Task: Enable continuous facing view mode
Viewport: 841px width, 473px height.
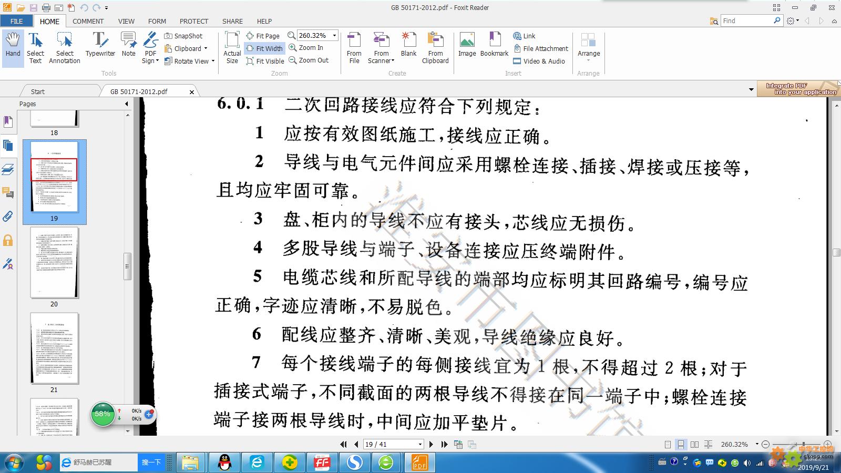Action: pos(708,445)
